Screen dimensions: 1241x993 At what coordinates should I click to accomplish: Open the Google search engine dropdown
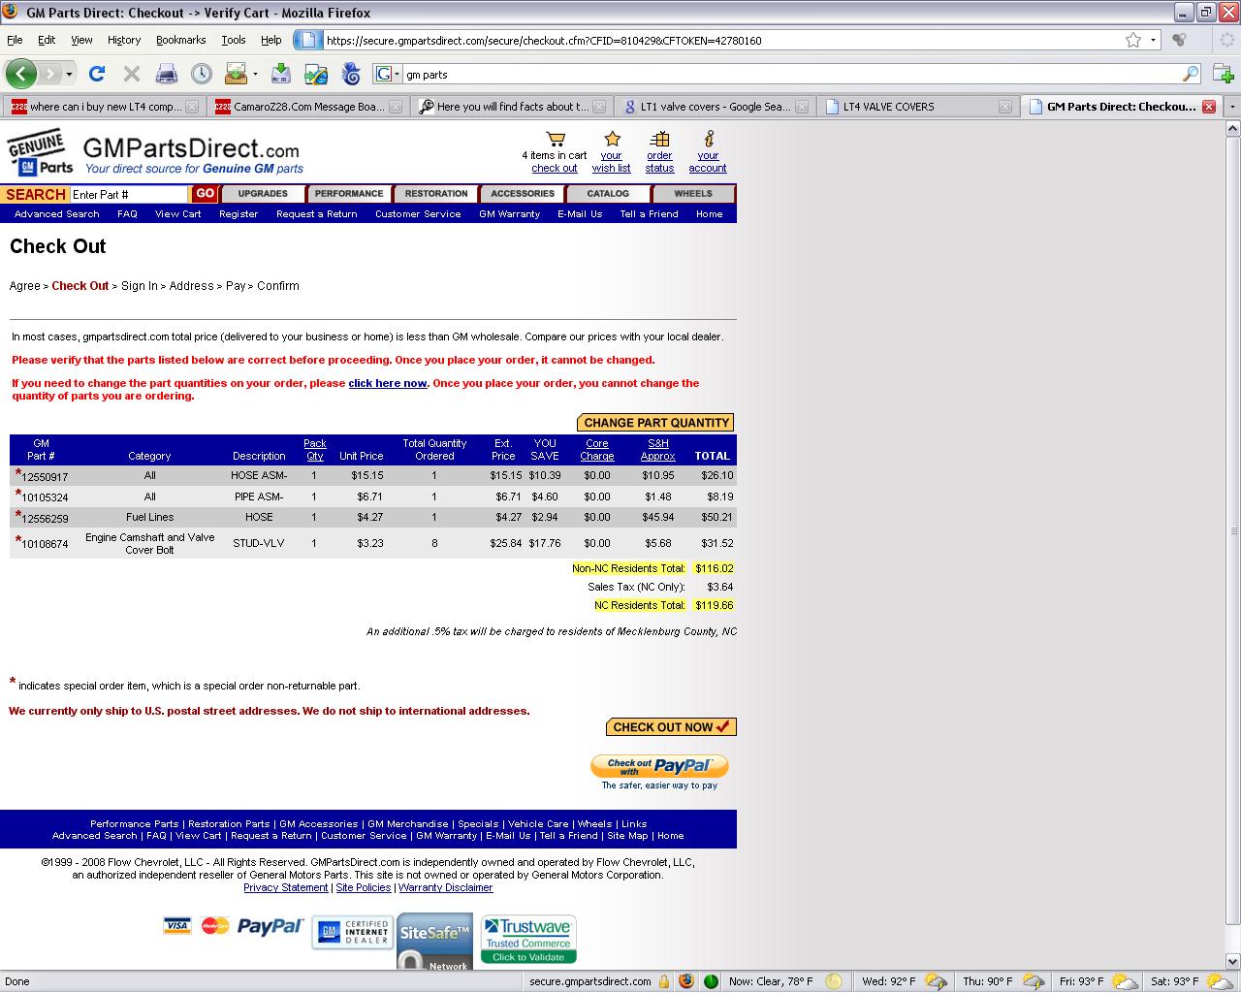tap(388, 75)
